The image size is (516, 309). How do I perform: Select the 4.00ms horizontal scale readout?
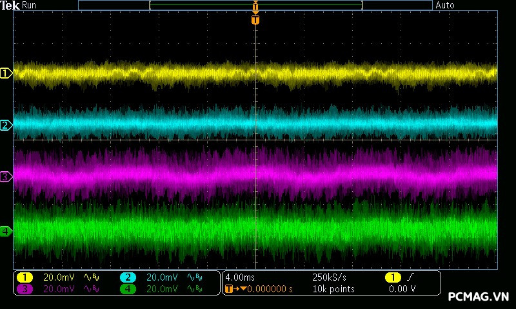pos(240,277)
